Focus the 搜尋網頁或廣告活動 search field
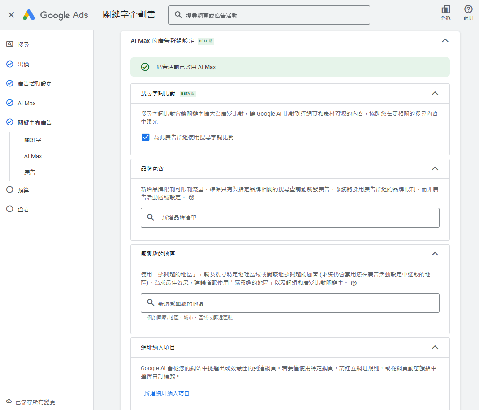The width and height of the screenshot is (479, 410). [269, 15]
